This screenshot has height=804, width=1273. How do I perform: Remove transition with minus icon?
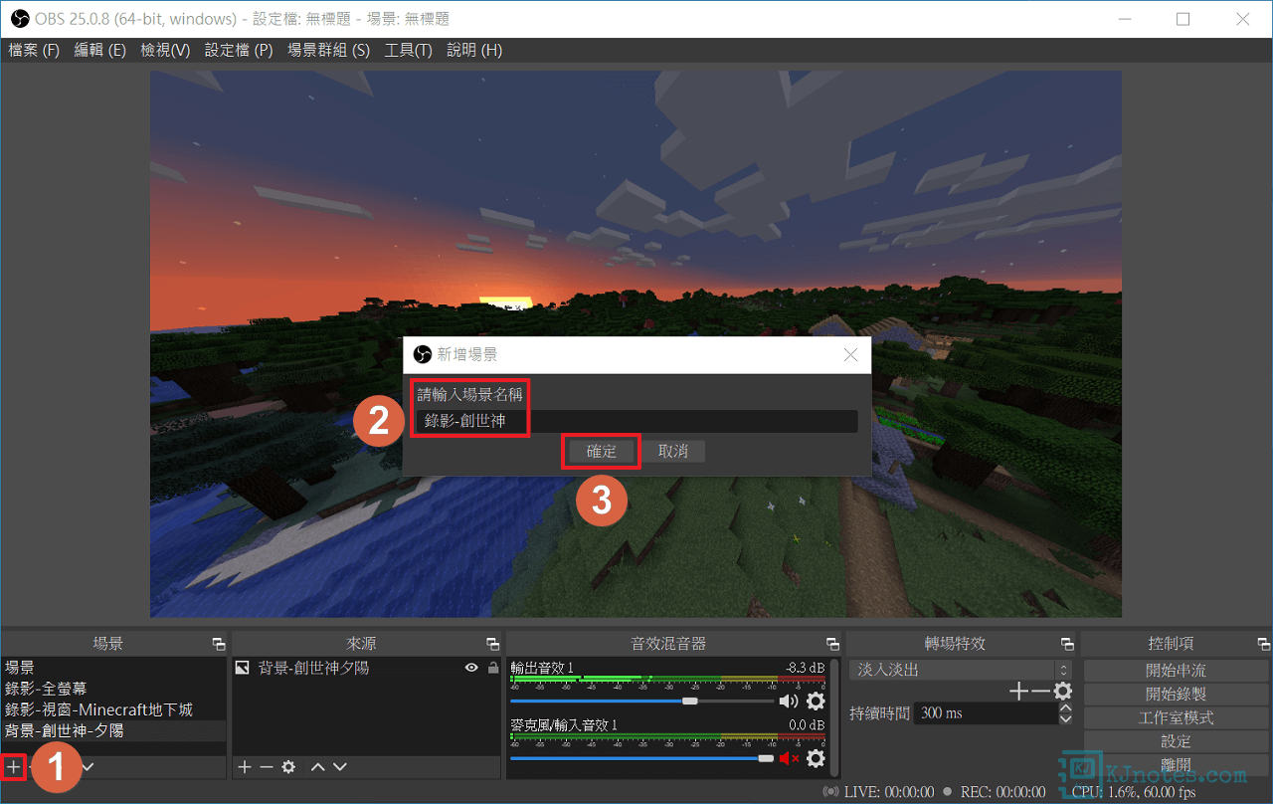(x=1040, y=691)
